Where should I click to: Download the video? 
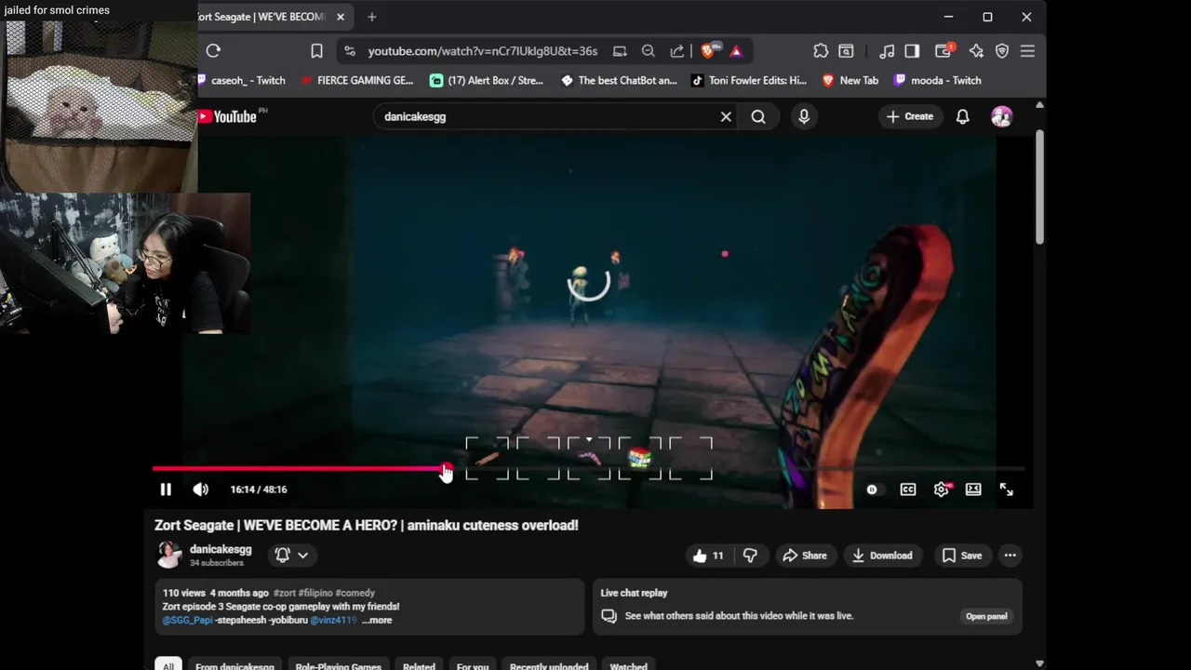(x=882, y=556)
